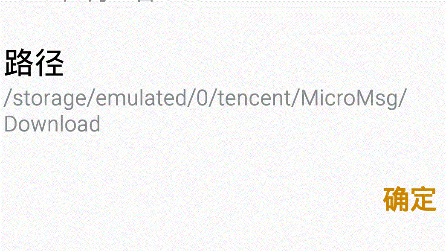Image resolution: width=446 pixels, height=251 pixels.
Task: Tap the word "emulated" in the path
Action: pyautogui.click(x=141, y=97)
